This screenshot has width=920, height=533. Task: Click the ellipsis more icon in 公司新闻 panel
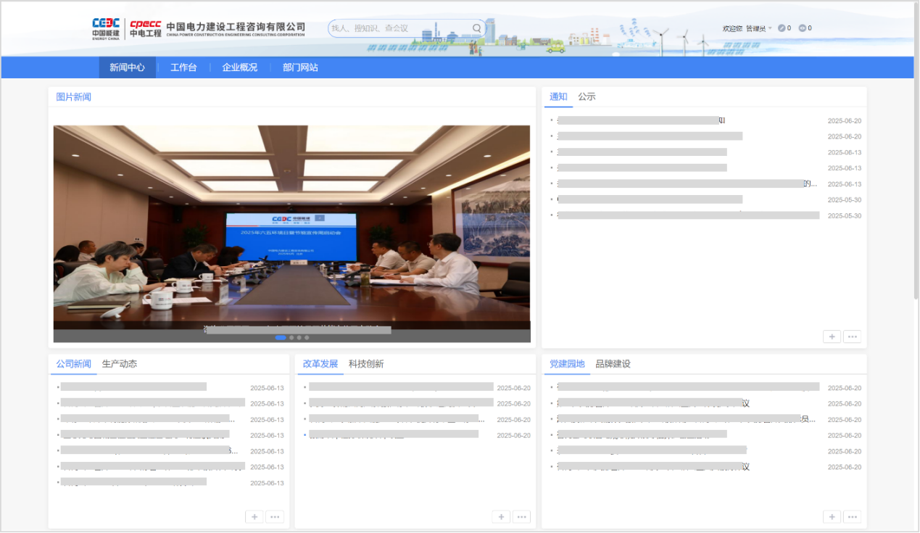275,516
